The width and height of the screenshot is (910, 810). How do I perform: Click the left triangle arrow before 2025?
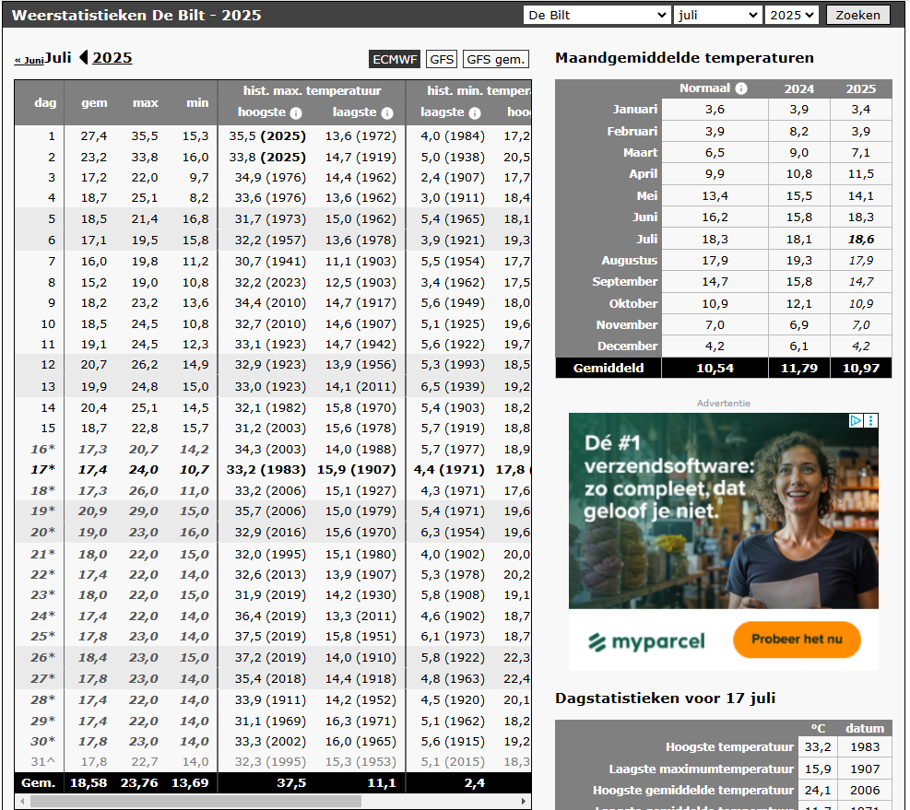(83, 58)
